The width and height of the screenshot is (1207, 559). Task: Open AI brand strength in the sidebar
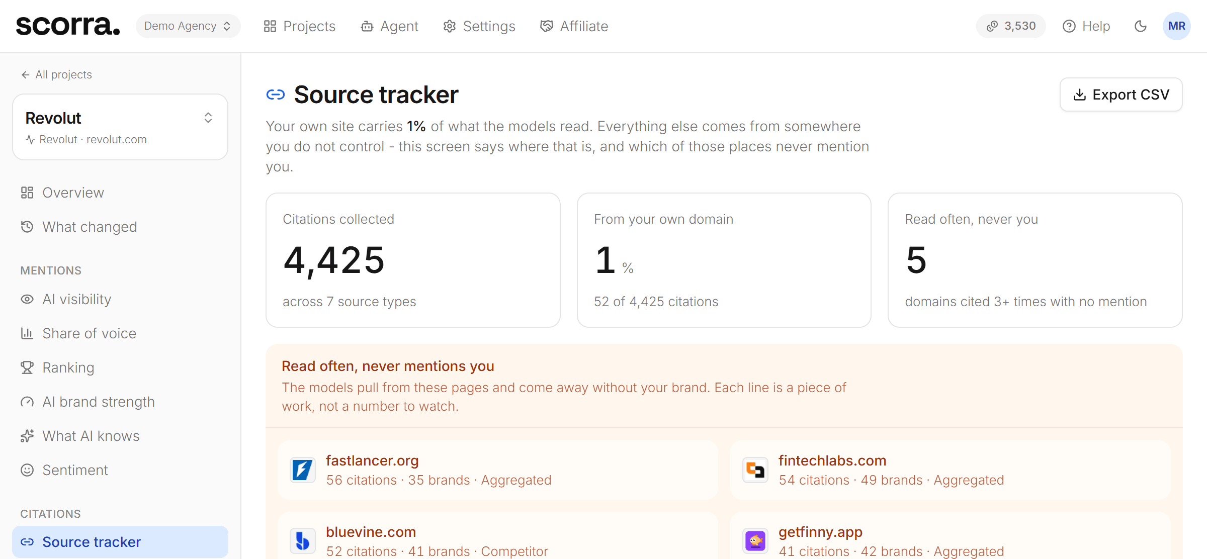click(120, 402)
